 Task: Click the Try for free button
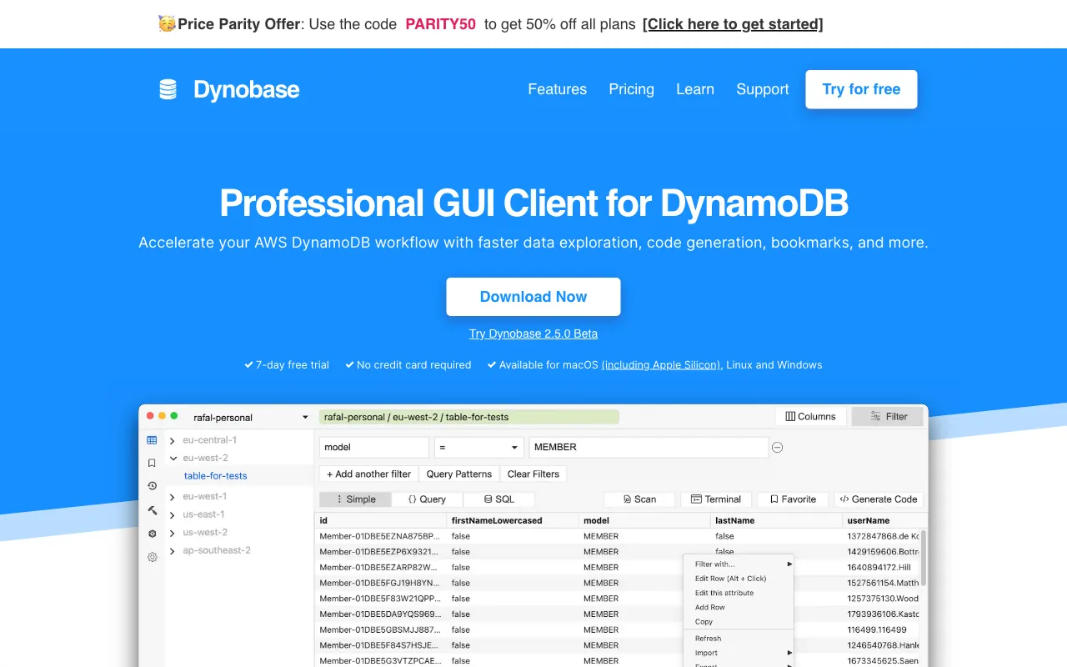tap(861, 89)
